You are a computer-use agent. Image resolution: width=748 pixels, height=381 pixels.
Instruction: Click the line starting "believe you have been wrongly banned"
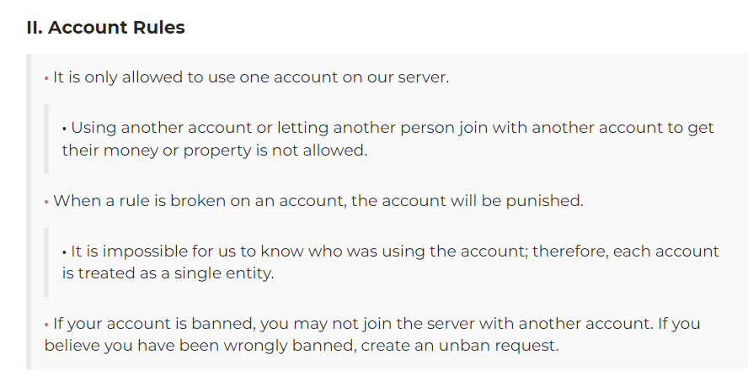pos(302,346)
